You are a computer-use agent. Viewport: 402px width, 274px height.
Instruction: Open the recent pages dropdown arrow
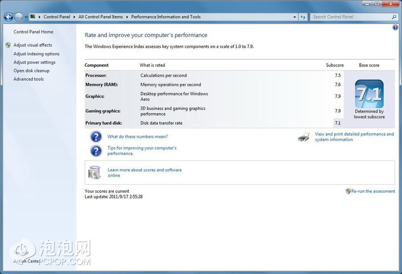pos(26,17)
